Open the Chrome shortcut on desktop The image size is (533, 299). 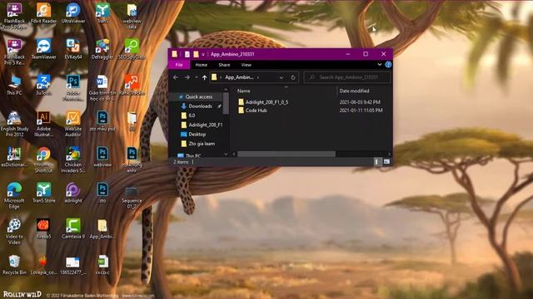pyautogui.click(x=43, y=159)
